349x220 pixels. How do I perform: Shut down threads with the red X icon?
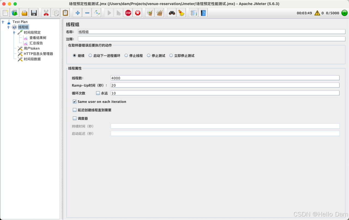coord(138,13)
